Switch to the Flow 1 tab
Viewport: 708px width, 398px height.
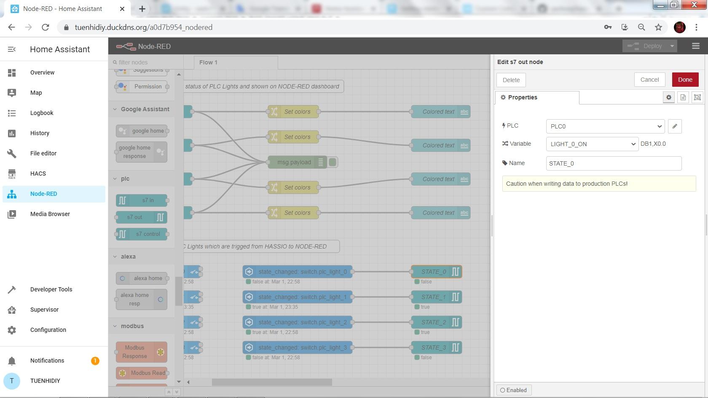tap(208, 62)
